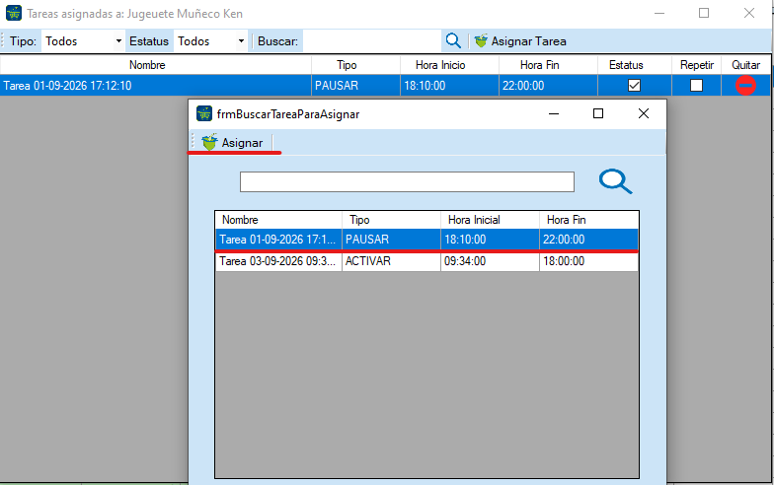The width and height of the screenshot is (774, 485).
Task: Maximize the Tareas asignadas main window
Action: (x=704, y=14)
